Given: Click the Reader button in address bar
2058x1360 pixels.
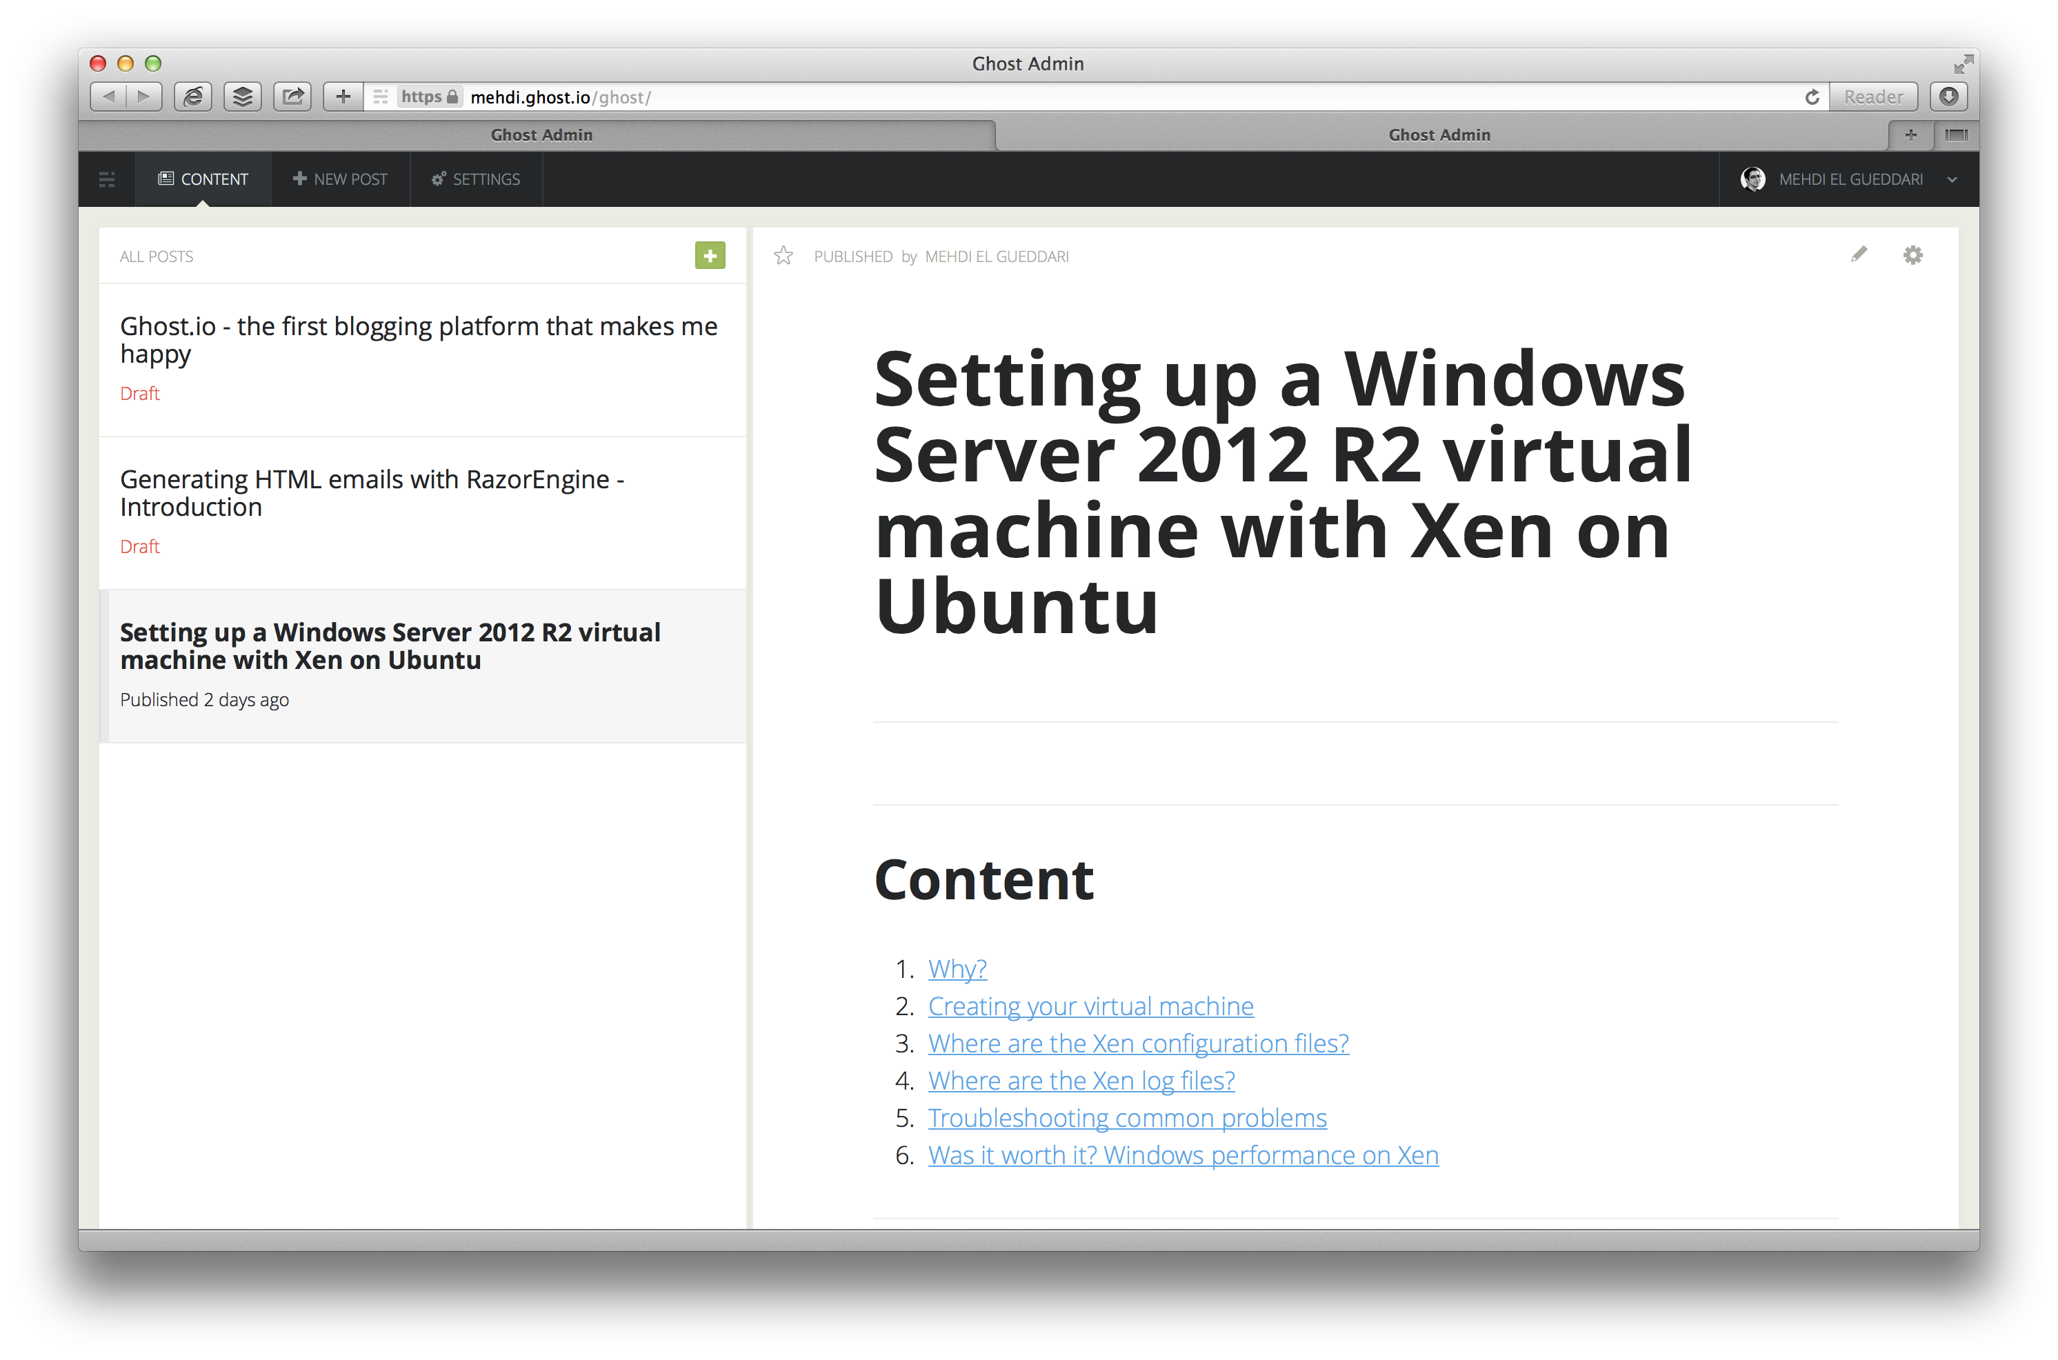Looking at the screenshot, I should tap(1873, 97).
